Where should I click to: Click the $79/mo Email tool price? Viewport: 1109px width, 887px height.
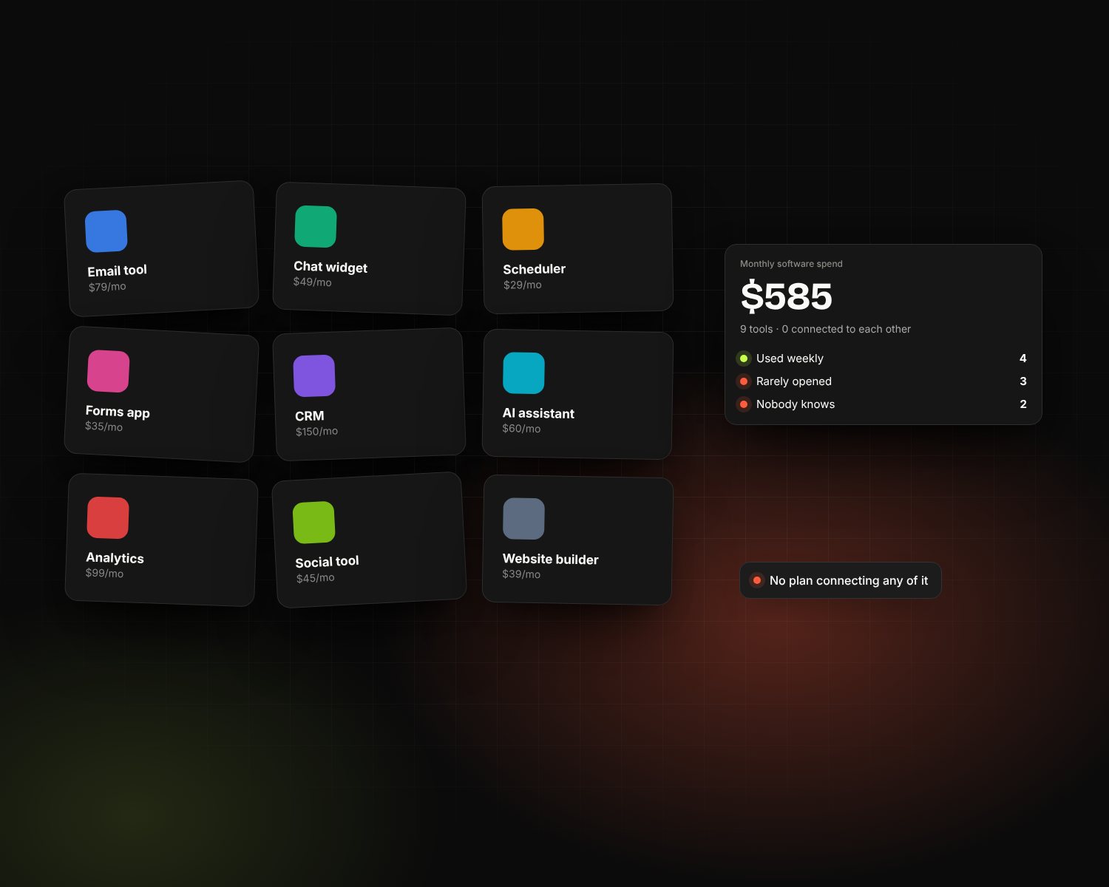107,287
